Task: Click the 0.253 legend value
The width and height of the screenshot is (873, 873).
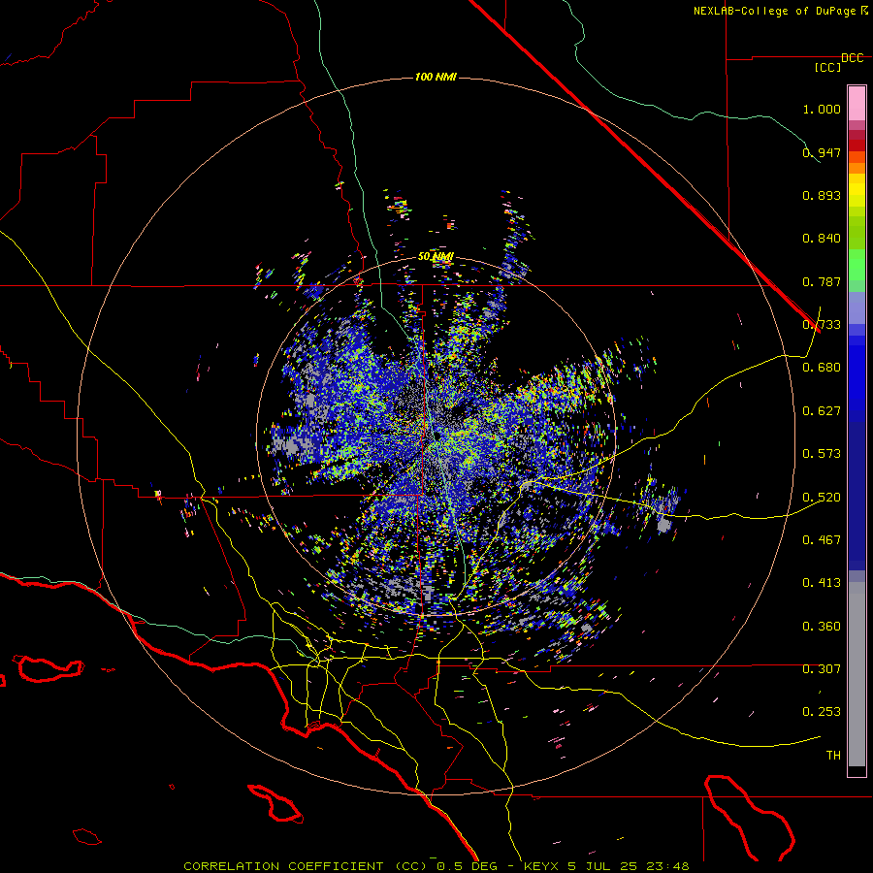Action: click(x=822, y=712)
